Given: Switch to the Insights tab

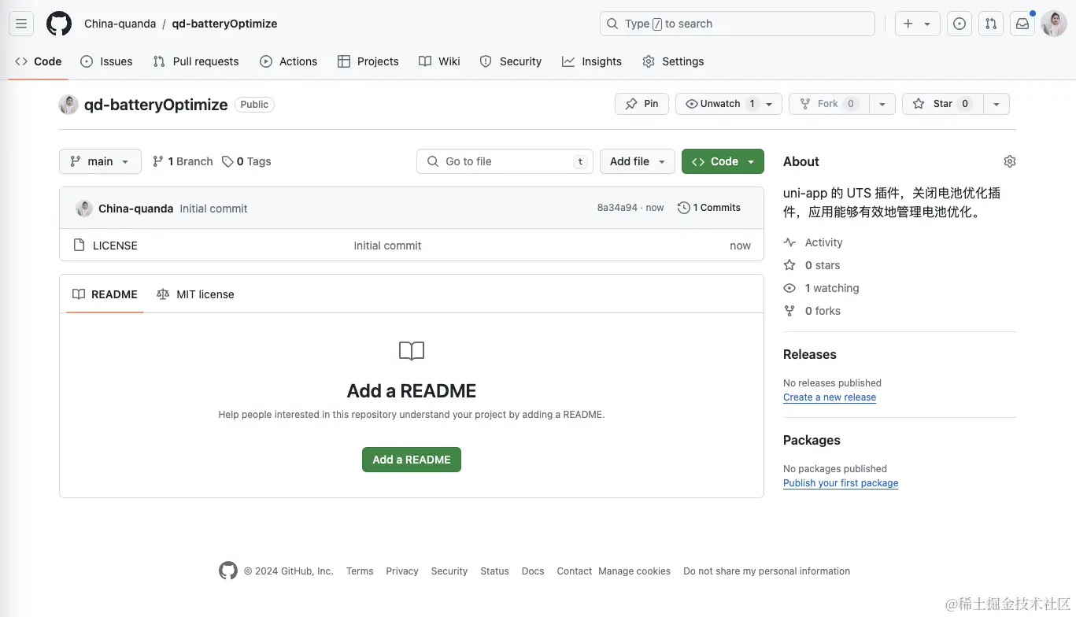Looking at the screenshot, I should [592, 61].
